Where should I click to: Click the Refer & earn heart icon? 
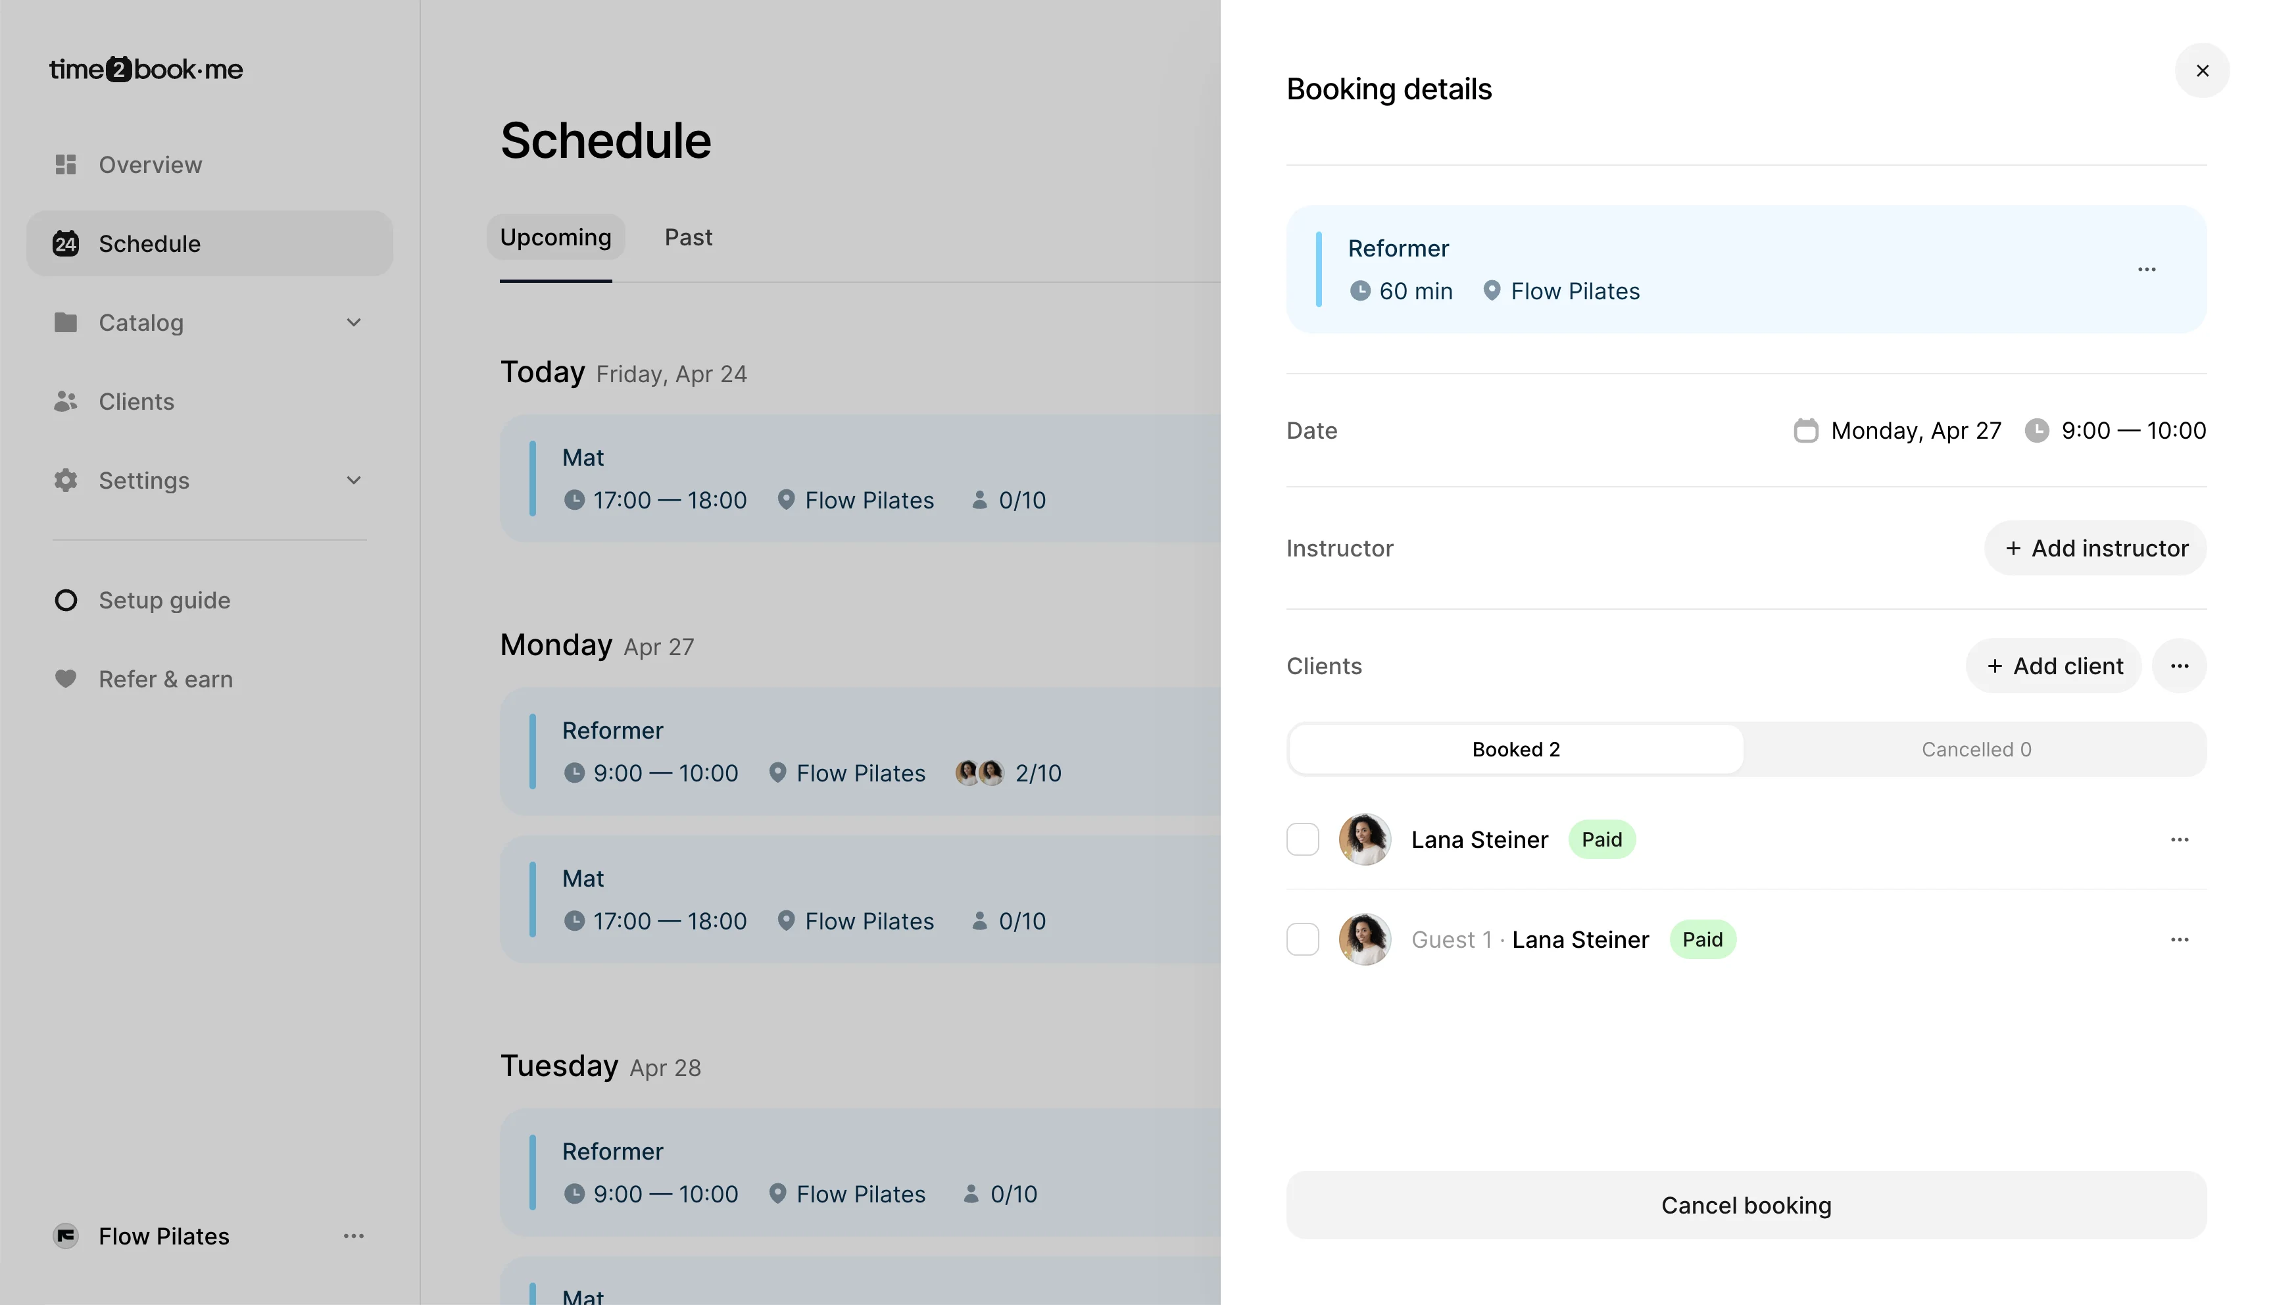point(65,679)
